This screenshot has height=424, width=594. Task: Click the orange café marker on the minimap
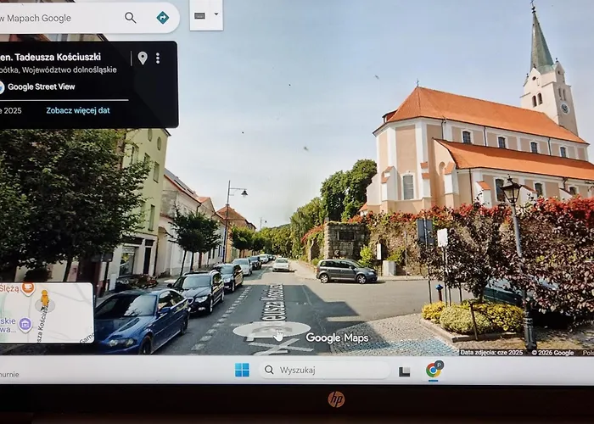coord(28,288)
